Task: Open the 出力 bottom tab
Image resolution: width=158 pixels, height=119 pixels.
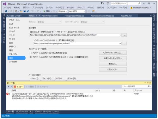Action: pos(31,112)
